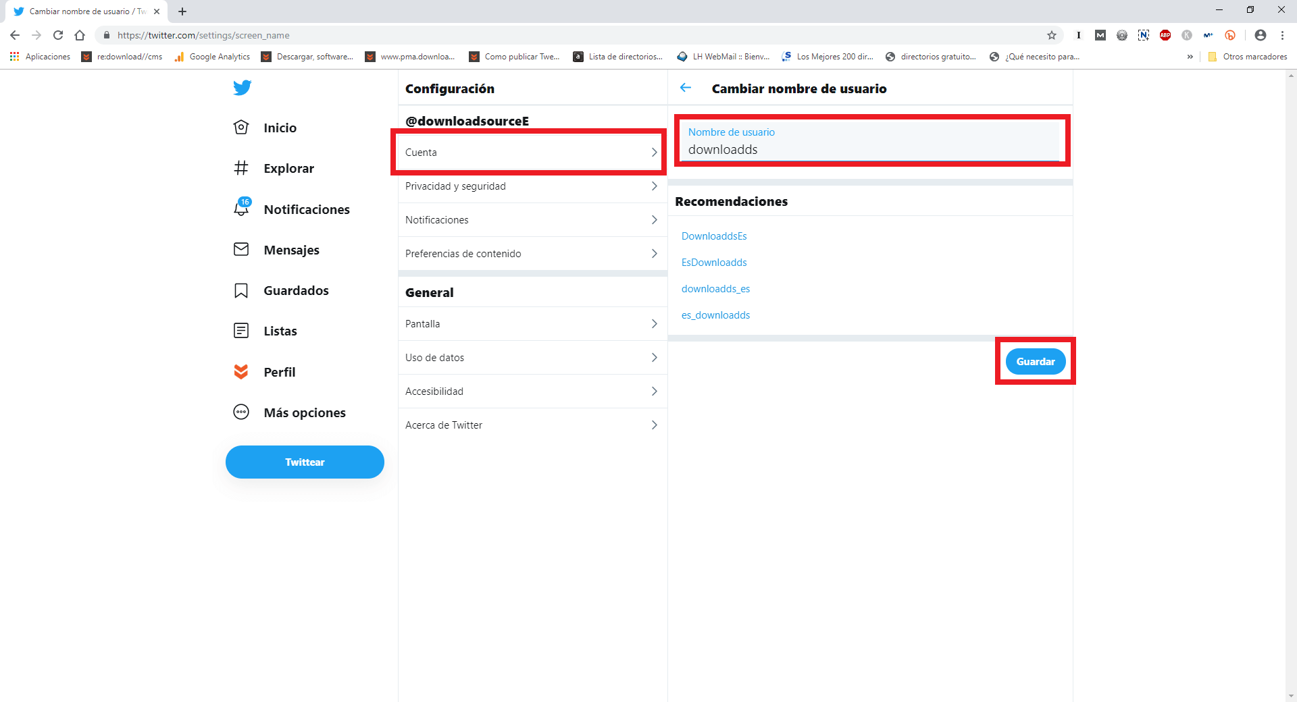Open Perfil avatar icon
Image resolution: width=1297 pixels, height=702 pixels.
241,372
